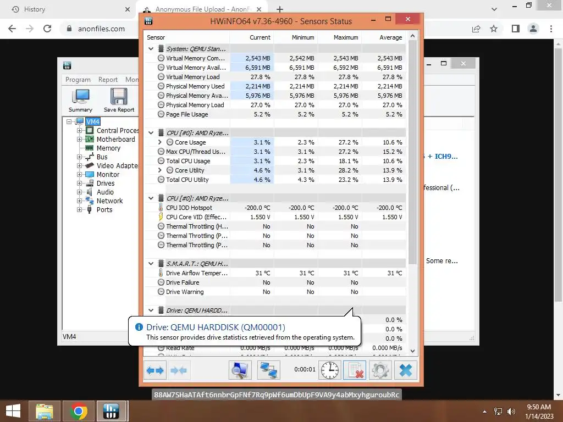
Task: Click the shrink layout arrows icon
Action: point(179,370)
